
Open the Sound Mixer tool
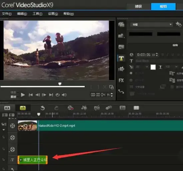coord(84,108)
